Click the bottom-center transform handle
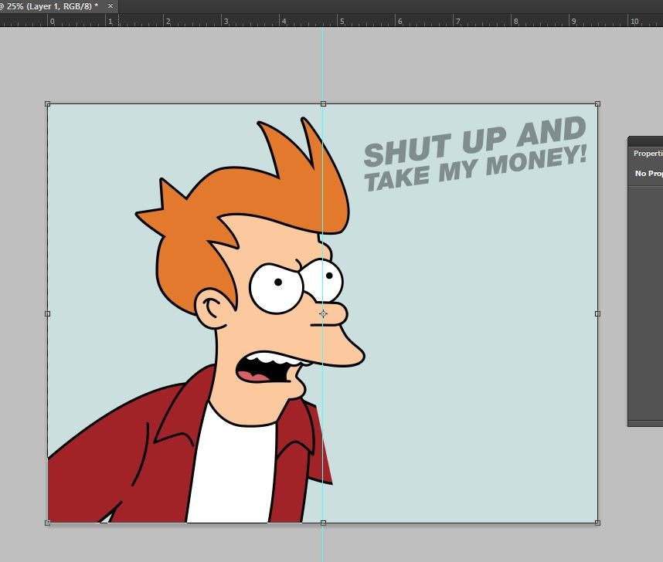Image resolution: width=663 pixels, height=562 pixels. point(323,523)
